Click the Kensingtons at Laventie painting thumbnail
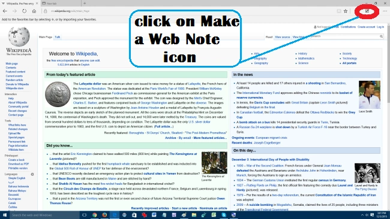The width and height of the screenshot is (390, 219). pyautogui.click(x=214, y=163)
